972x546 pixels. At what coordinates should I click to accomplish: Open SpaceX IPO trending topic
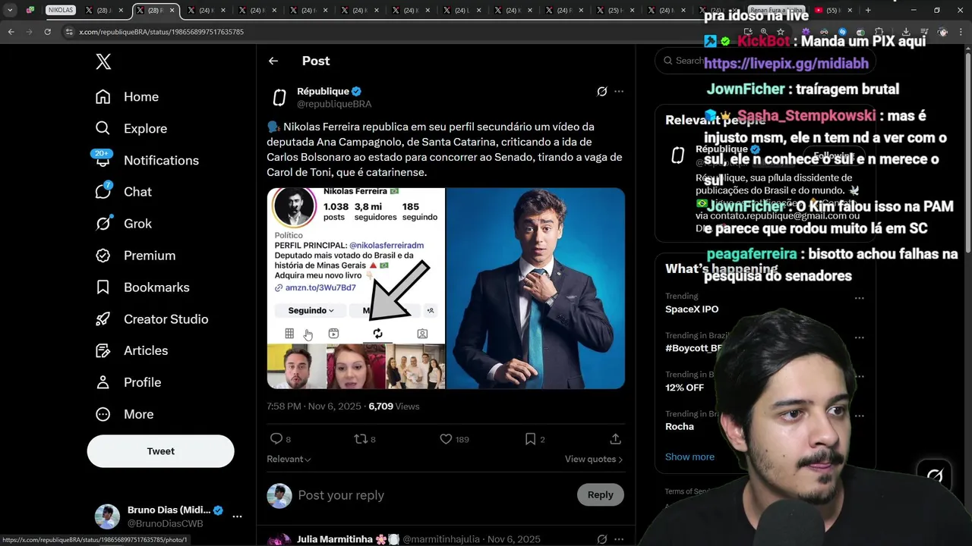pos(692,309)
